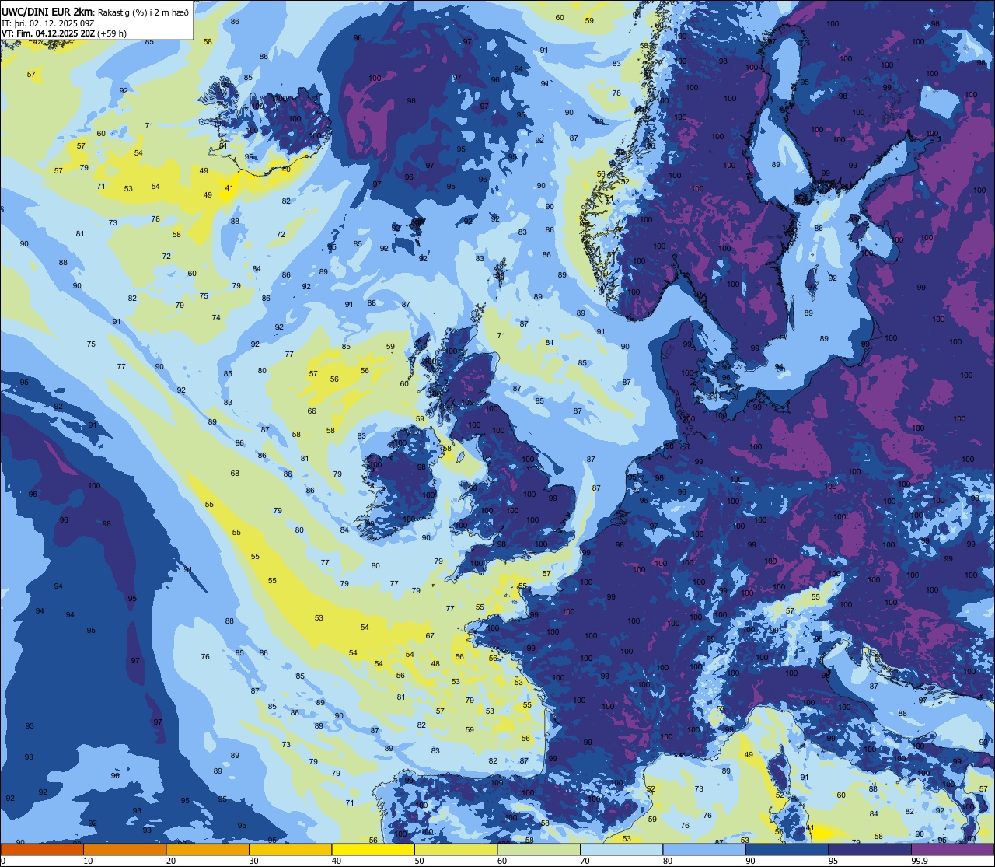Click purple legend swatch above 99.9
The width and height of the screenshot is (995, 867).
953,849
